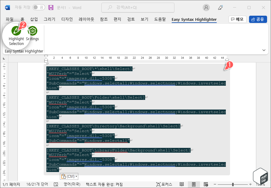The height and width of the screenshot is (188, 271).
Task: Click the 텍스트 자동 완성 status
Action: [104, 184]
